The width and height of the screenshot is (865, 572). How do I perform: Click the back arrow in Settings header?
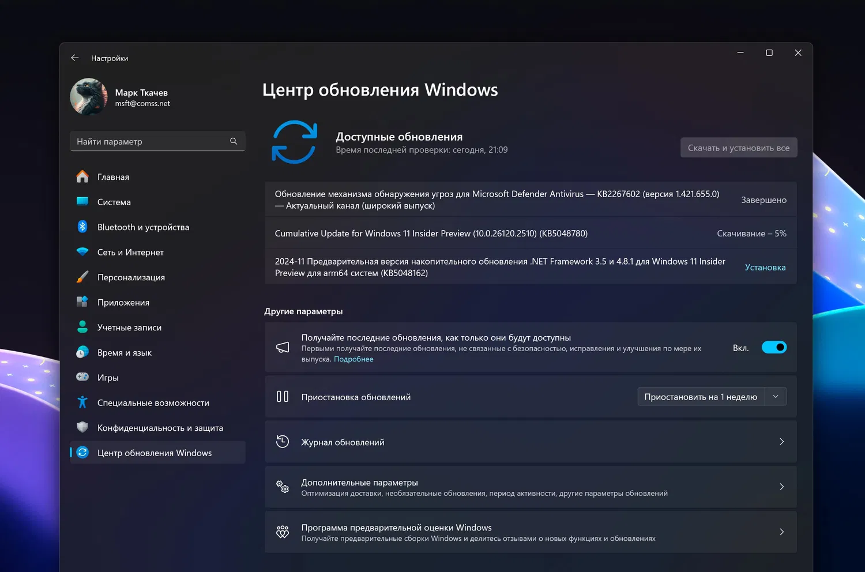tap(75, 58)
